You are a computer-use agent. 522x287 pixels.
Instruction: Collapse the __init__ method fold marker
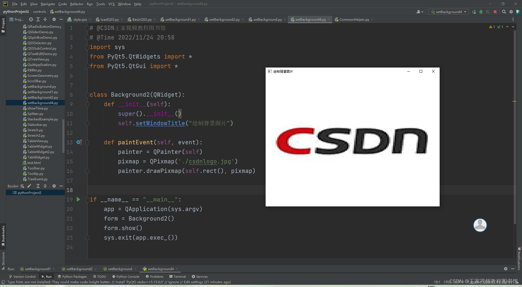(88, 104)
